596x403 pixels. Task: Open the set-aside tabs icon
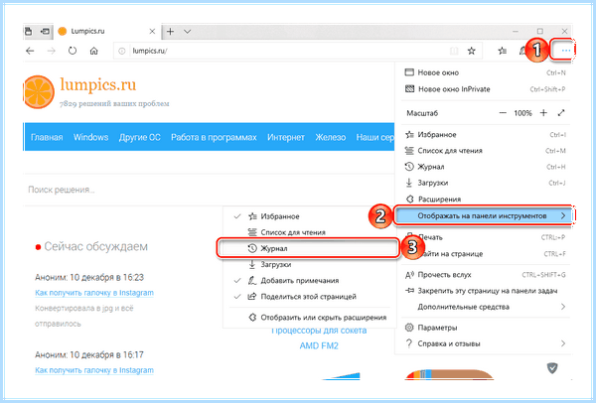pos(29,31)
